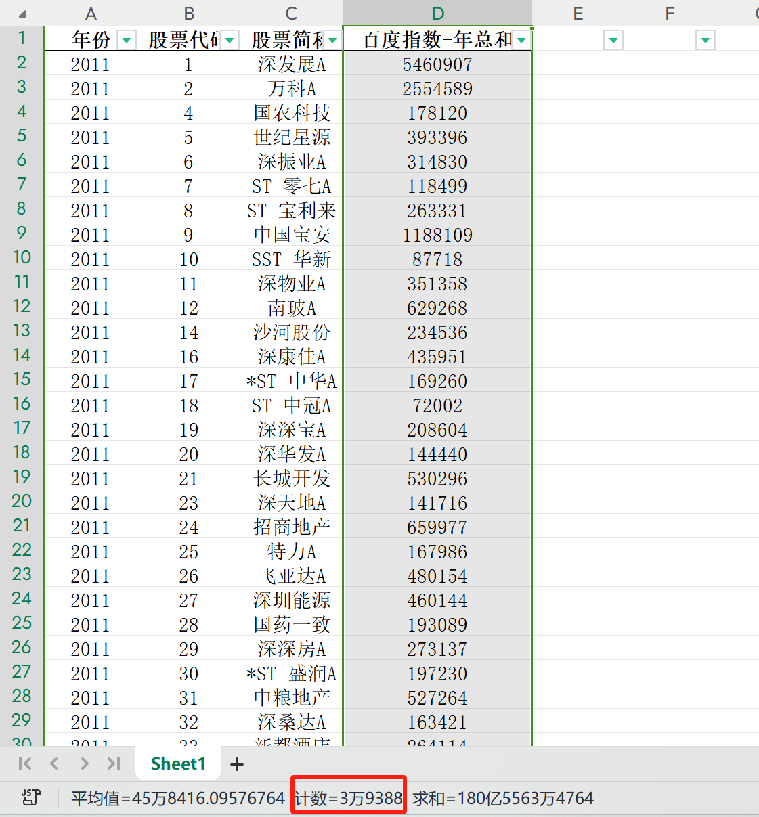
Task: Click the status bar settings icon
Action: [30, 798]
